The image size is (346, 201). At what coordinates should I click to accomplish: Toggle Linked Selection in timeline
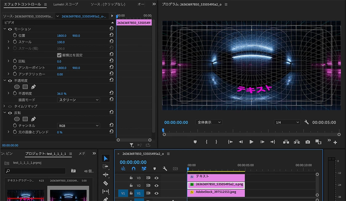pos(144,169)
